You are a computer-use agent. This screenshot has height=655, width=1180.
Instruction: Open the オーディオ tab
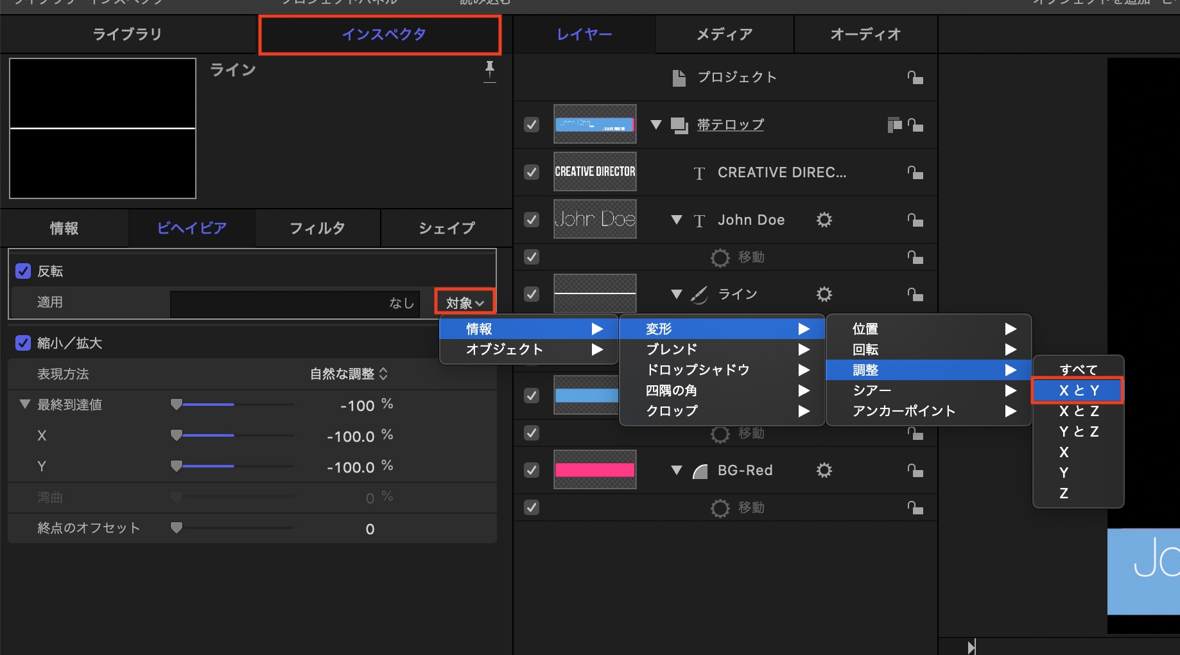(x=866, y=34)
